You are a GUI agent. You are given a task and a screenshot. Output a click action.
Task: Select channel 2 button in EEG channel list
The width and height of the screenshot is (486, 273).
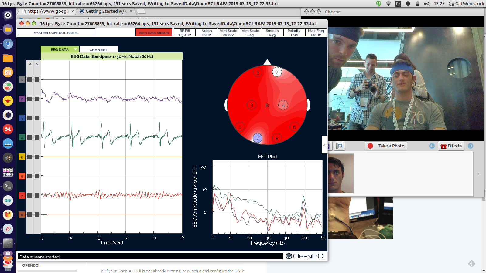tap(22, 99)
